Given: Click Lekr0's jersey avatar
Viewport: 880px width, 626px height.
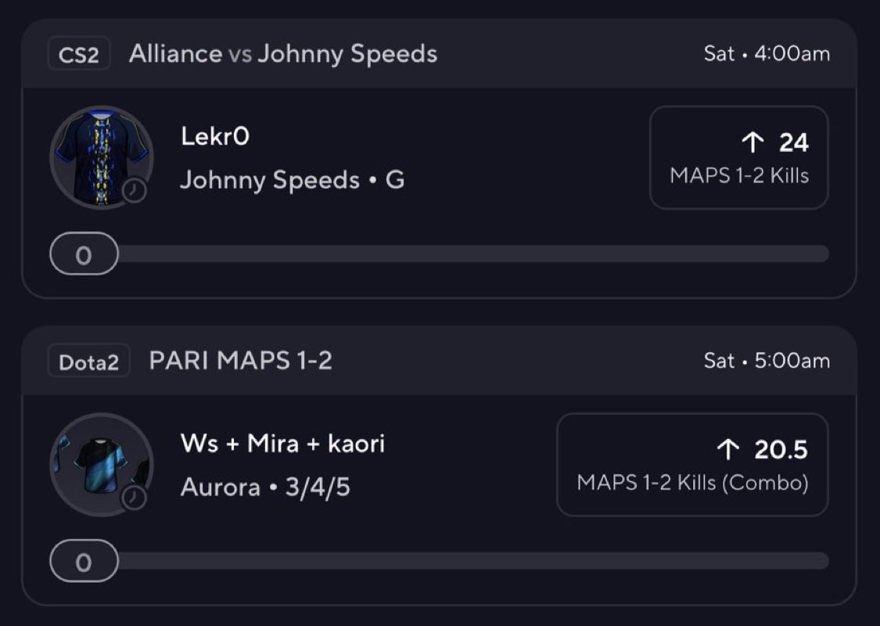Looking at the screenshot, I should tap(99, 155).
